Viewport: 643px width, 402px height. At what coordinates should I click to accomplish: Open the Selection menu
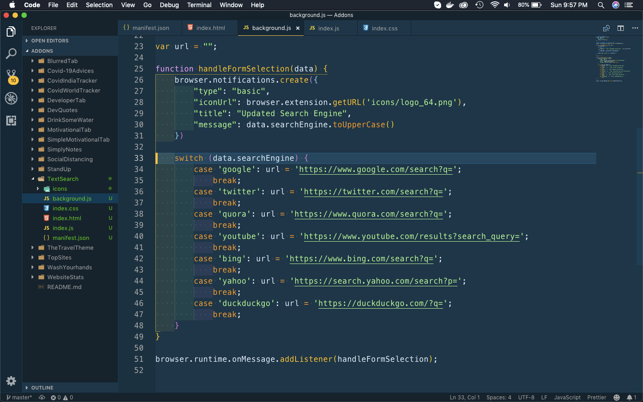click(99, 5)
